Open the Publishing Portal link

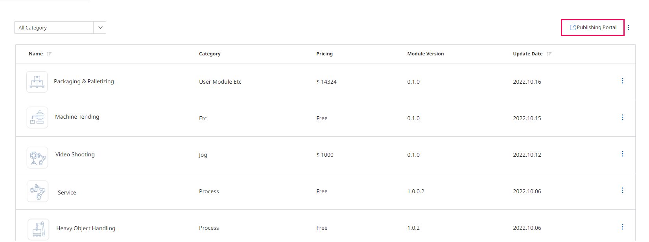(593, 27)
